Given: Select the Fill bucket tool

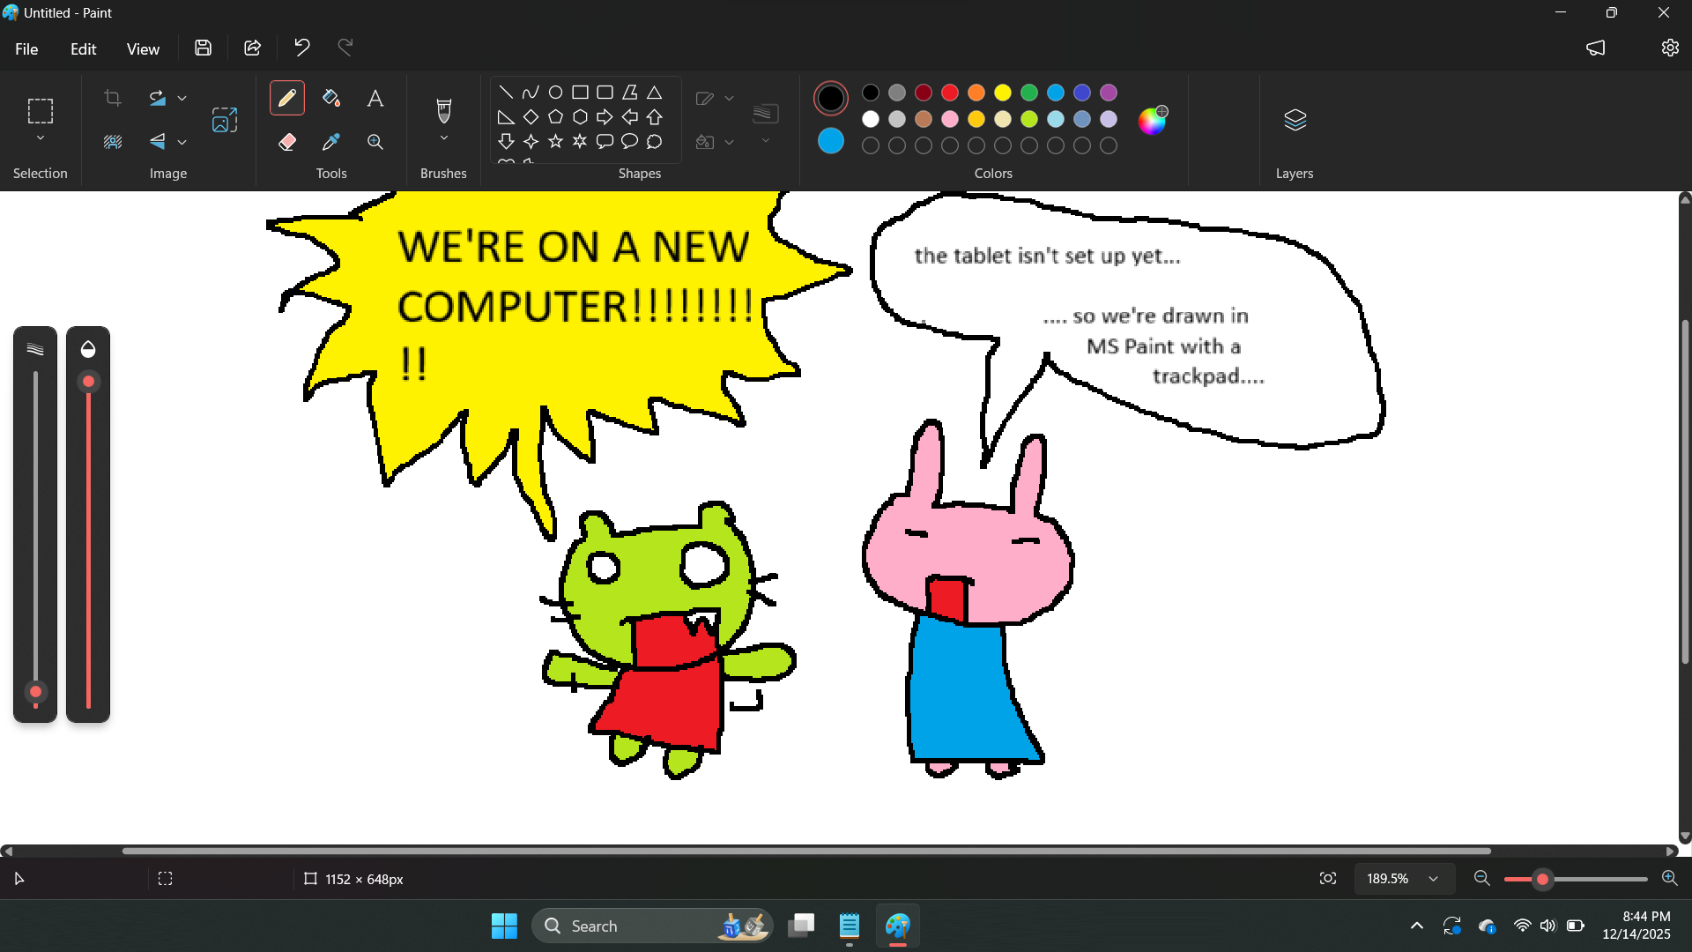Looking at the screenshot, I should [x=331, y=98].
